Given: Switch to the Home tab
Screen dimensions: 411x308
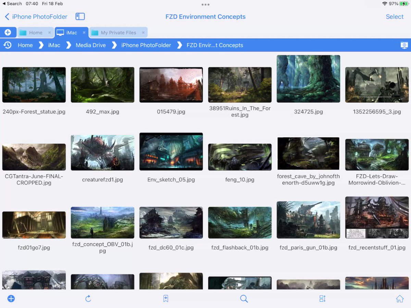Looking at the screenshot, I should coord(36,33).
